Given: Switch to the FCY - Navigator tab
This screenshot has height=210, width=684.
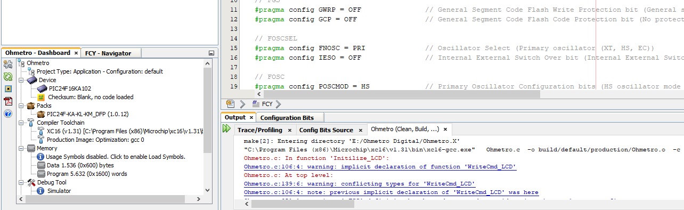Looking at the screenshot, I should coord(108,53).
